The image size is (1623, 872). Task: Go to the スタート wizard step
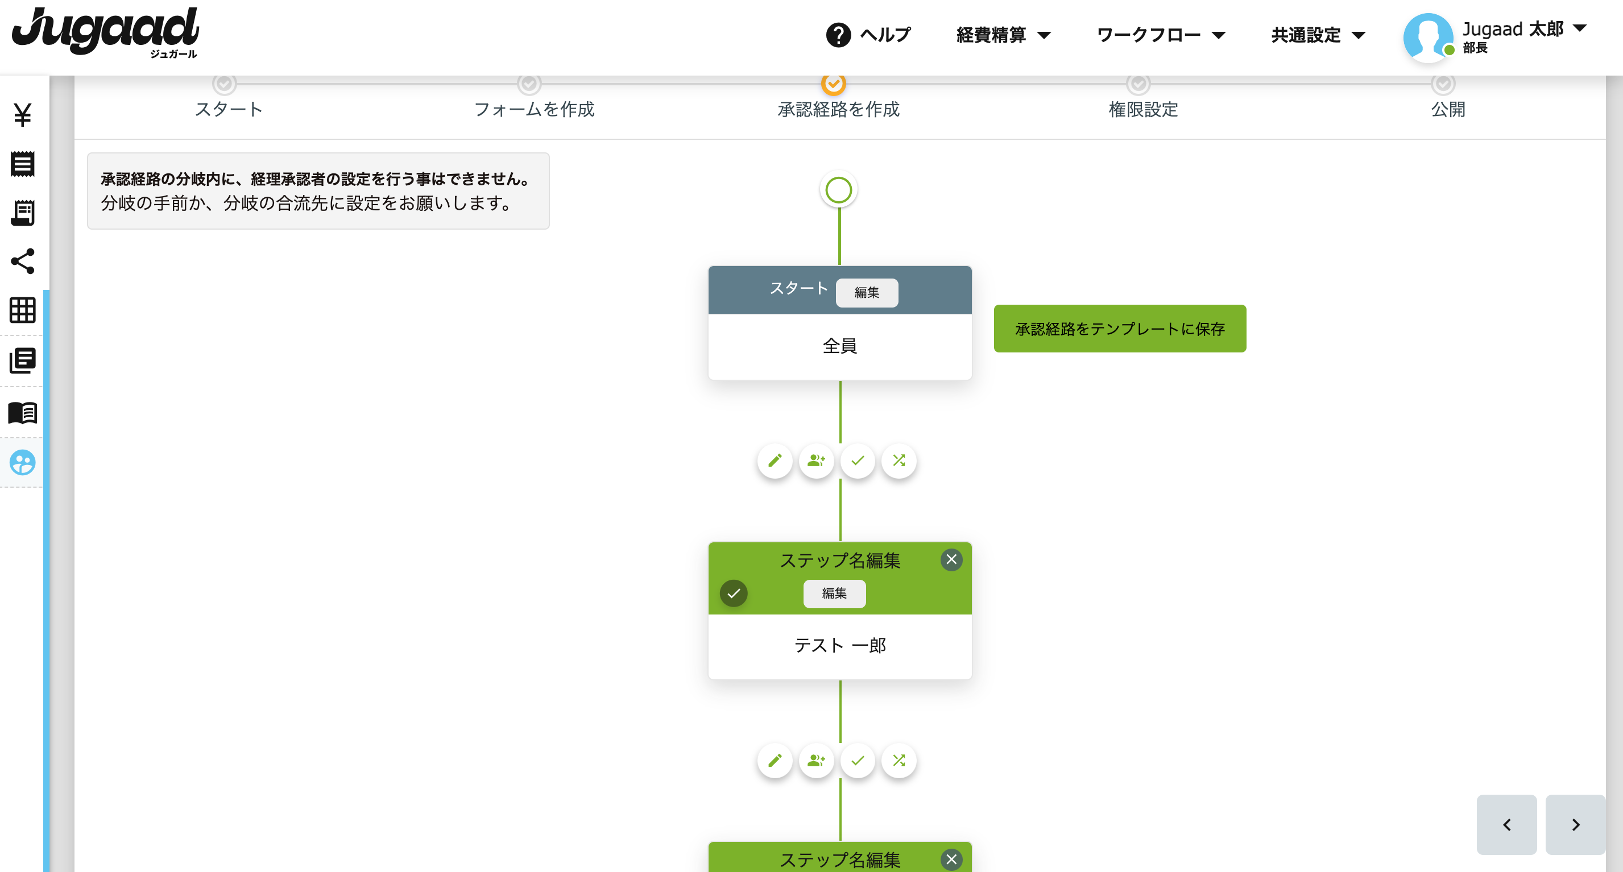click(x=228, y=109)
